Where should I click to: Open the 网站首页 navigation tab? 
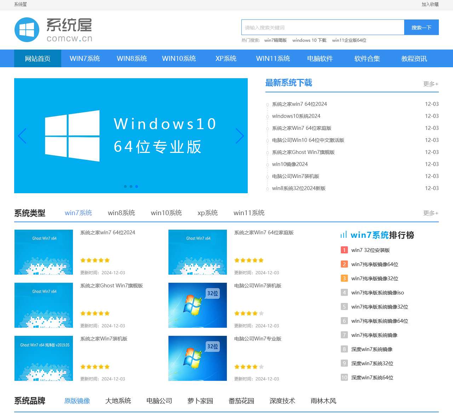click(38, 58)
